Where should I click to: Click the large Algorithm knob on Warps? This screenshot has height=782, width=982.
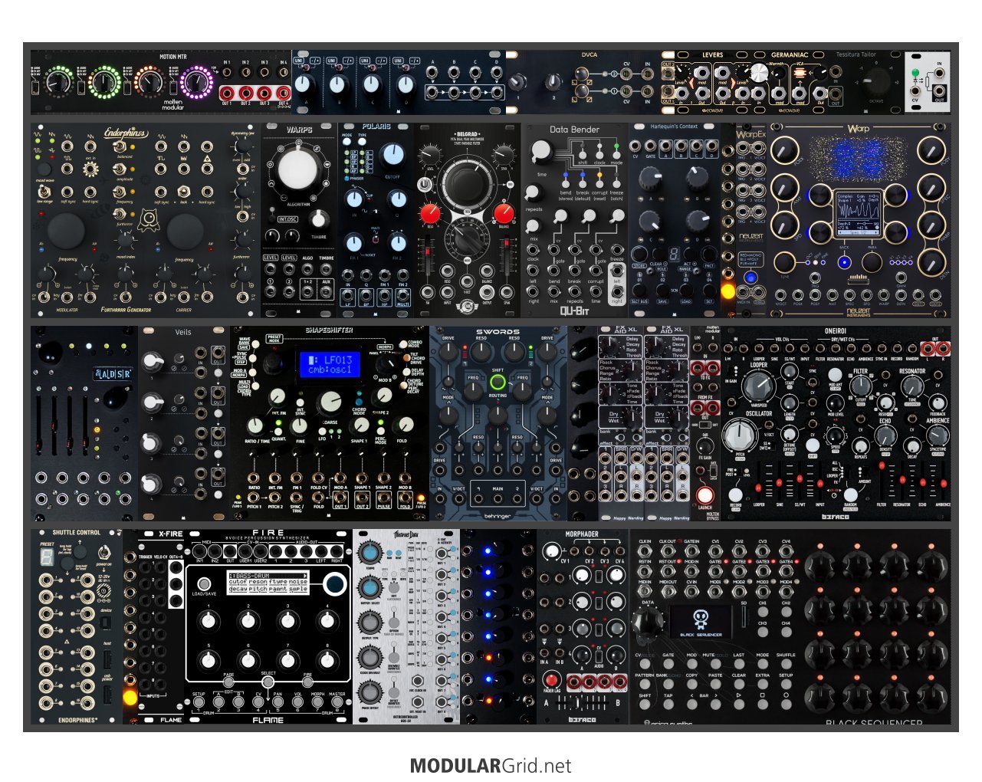(x=297, y=170)
